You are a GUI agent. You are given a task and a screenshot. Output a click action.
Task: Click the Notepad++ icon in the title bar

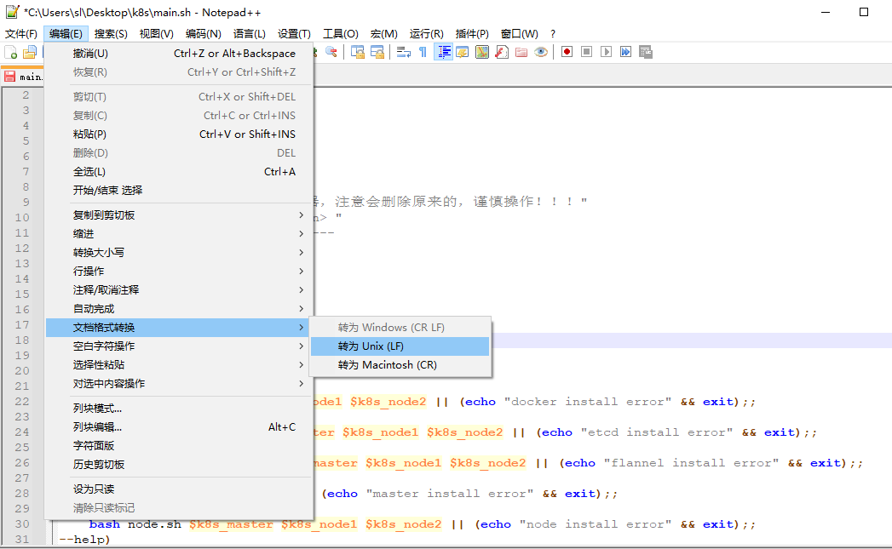point(12,12)
